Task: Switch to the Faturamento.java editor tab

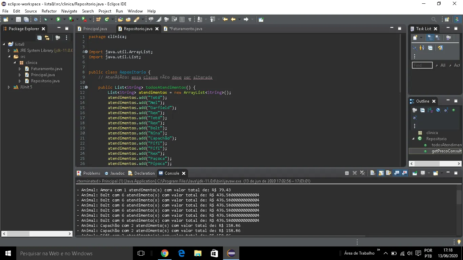Action: click(185, 29)
